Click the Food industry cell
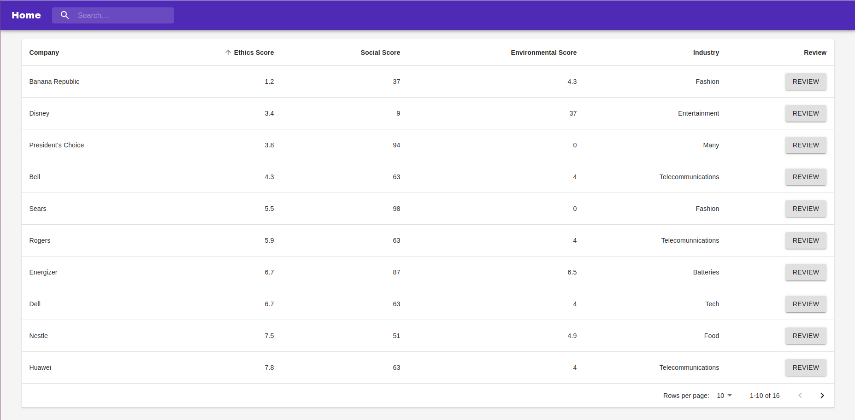 tap(712, 336)
